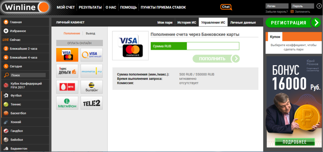
Task: Click Забыли пароль? link
Action: [277, 12]
